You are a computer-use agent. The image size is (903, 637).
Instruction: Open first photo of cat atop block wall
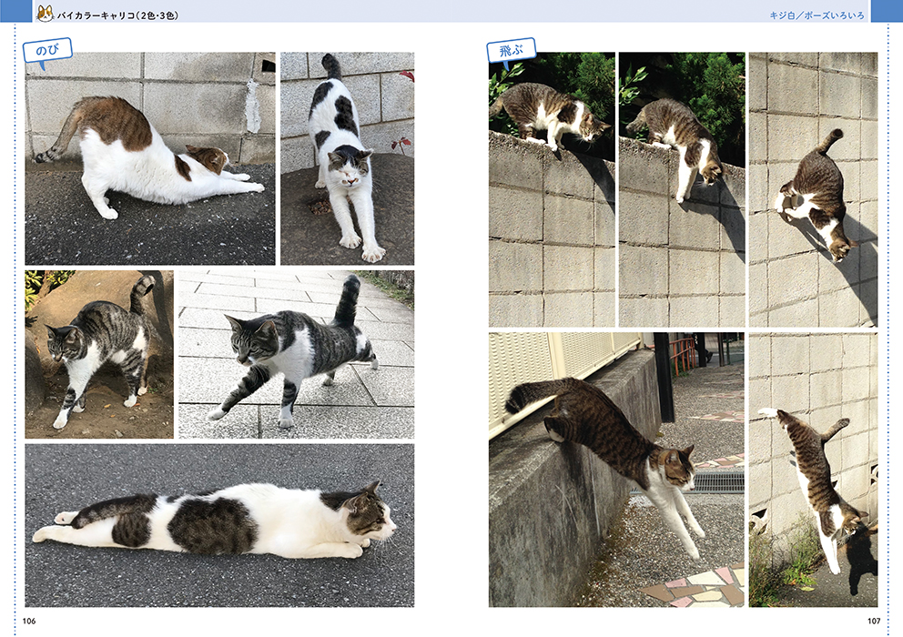552,189
